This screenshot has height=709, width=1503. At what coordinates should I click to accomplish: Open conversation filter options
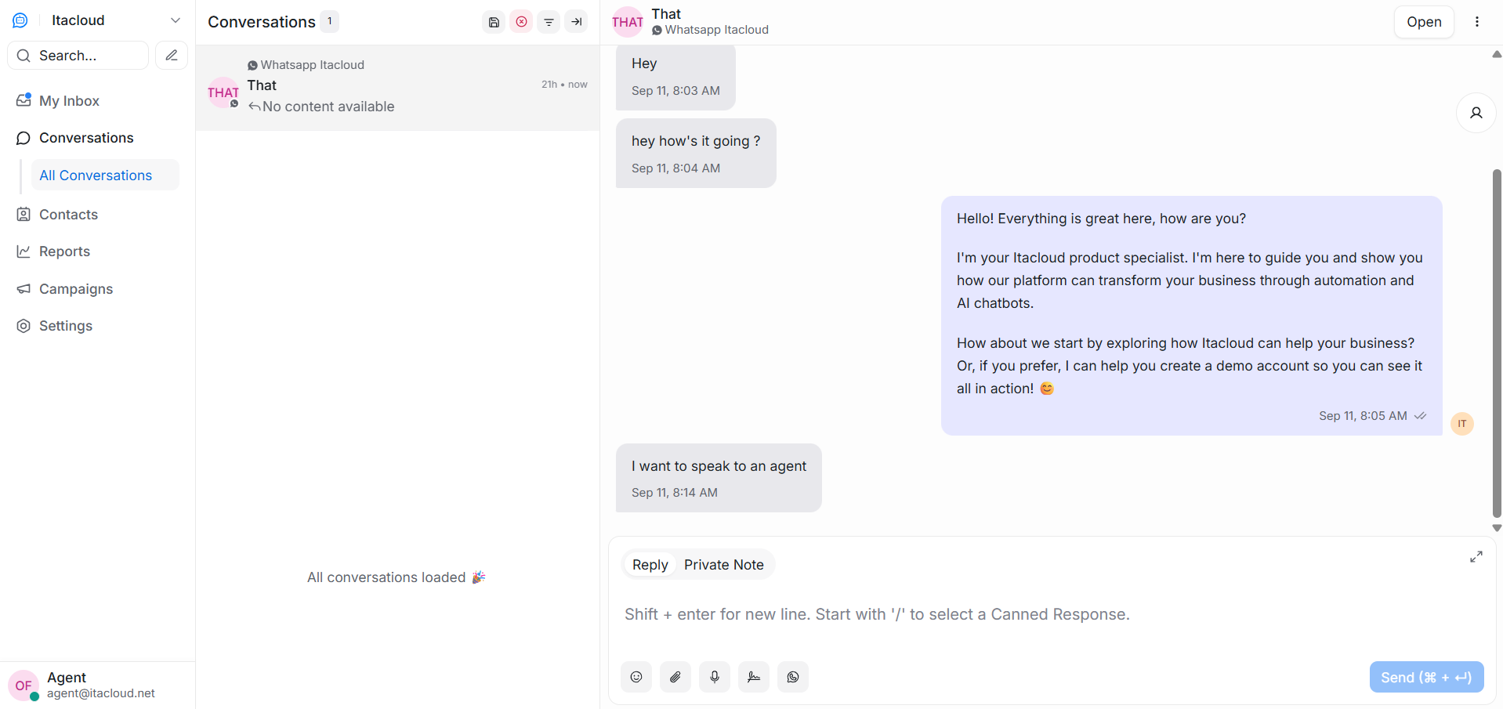pos(549,22)
